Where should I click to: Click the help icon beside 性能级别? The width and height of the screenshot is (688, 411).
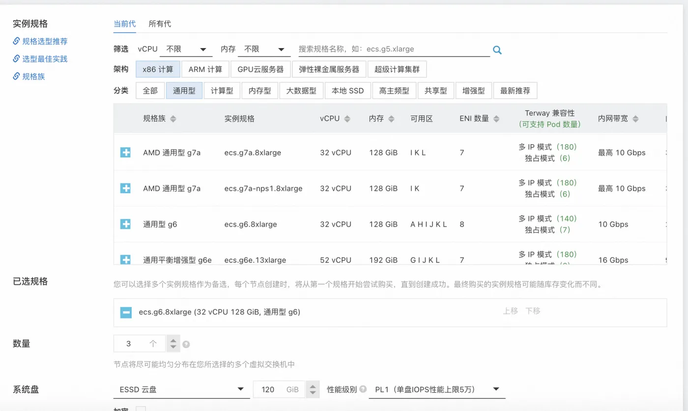(363, 389)
